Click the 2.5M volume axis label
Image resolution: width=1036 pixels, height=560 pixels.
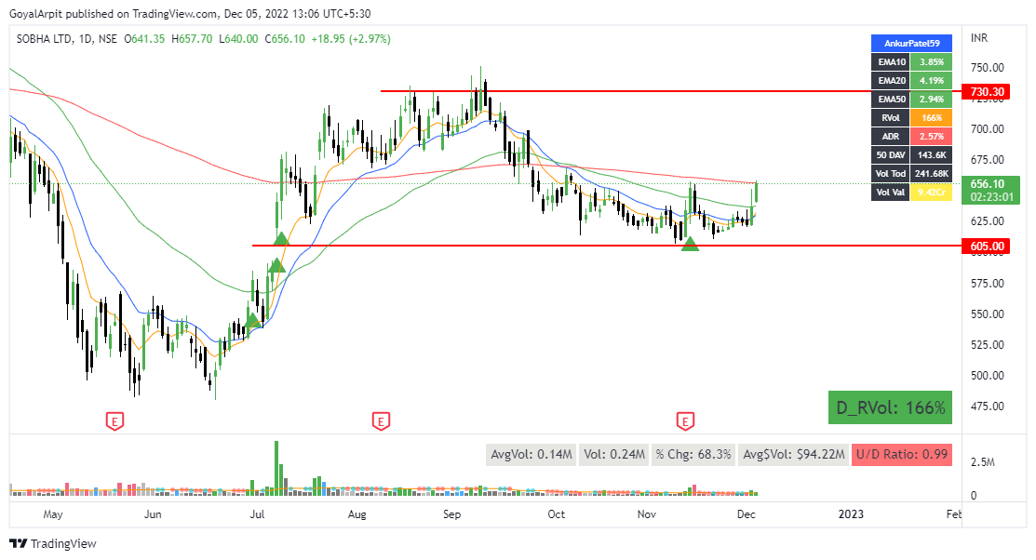[x=983, y=462]
